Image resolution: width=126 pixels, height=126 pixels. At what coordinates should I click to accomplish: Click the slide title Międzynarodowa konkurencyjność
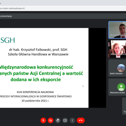tap(37, 67)
